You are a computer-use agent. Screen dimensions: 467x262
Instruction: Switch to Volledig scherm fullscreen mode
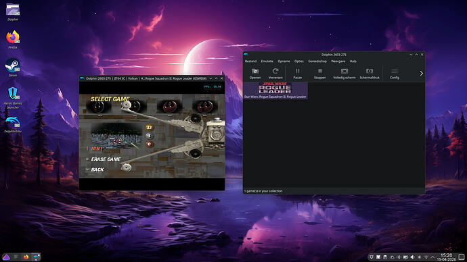[344, 74]
